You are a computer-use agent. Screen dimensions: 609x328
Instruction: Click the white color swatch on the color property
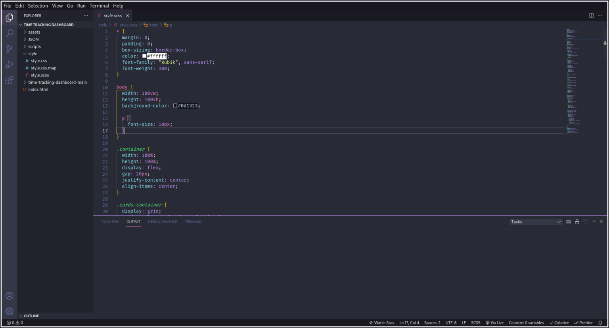144,56
